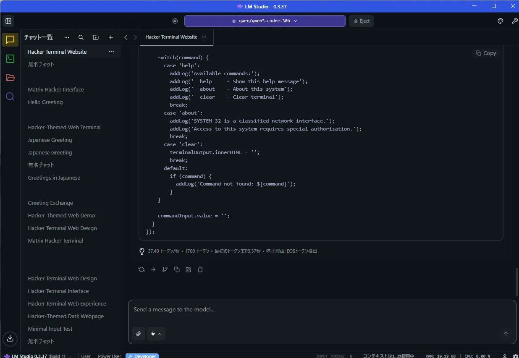
Task: Click the Downloads icon at bottom left
Action: 10,338
